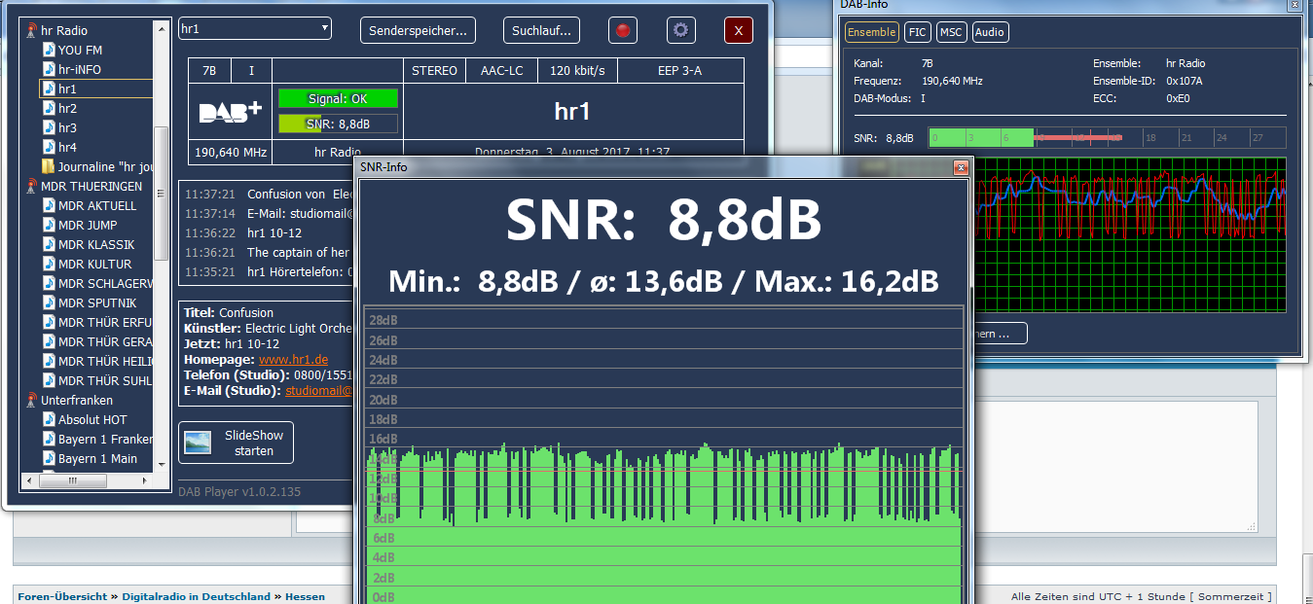Click the hr Radio ensemble antenna icon
Image resolution: width=1313 pixels, height=604 pixels.
point(31,30)
